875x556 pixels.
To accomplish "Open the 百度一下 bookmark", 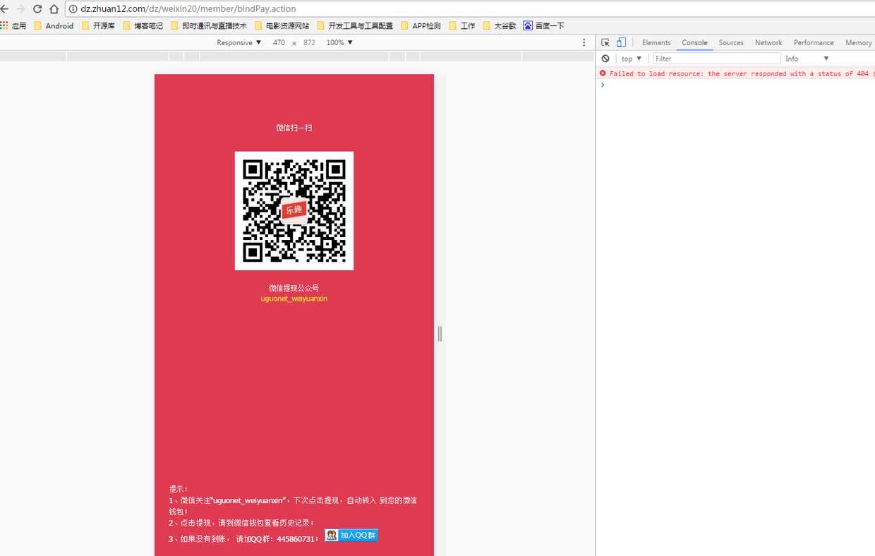I will coord(543,26).
